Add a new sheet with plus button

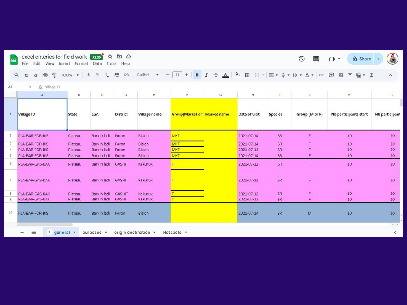pyautogui.click(x=22, y=232)
